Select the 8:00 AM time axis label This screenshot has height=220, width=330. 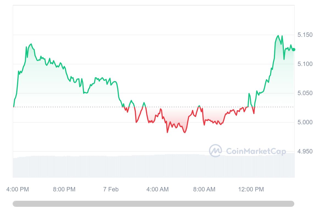204,189
